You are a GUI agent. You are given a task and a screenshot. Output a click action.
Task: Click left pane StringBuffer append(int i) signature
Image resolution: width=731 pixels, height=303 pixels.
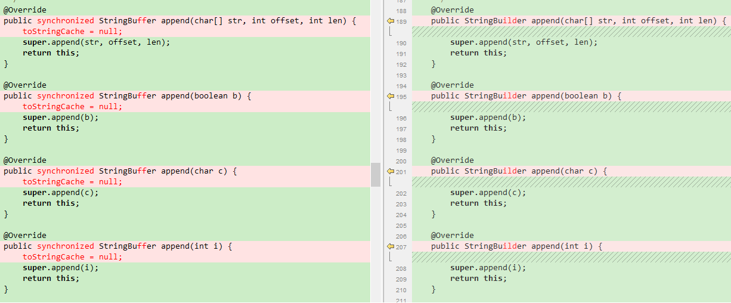tap(118, 246)
